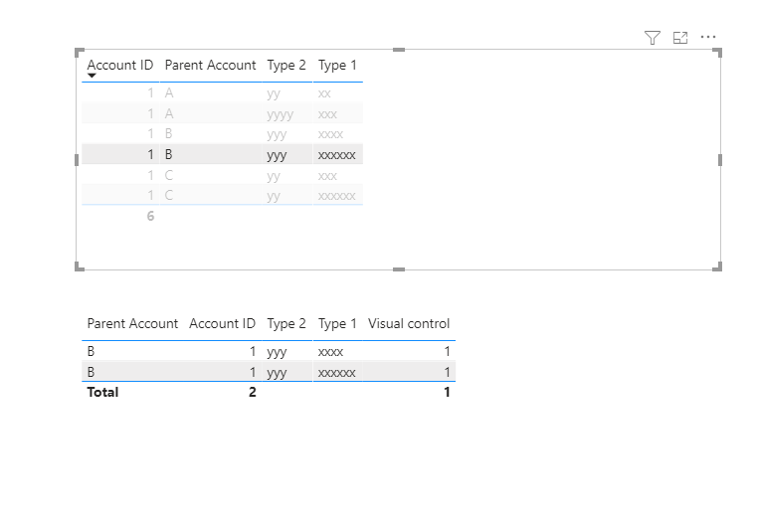Image resolution: width=757 pixels, height=531 pixels.
Task: Click Type 2 header in top table
Action: [286, 66]
